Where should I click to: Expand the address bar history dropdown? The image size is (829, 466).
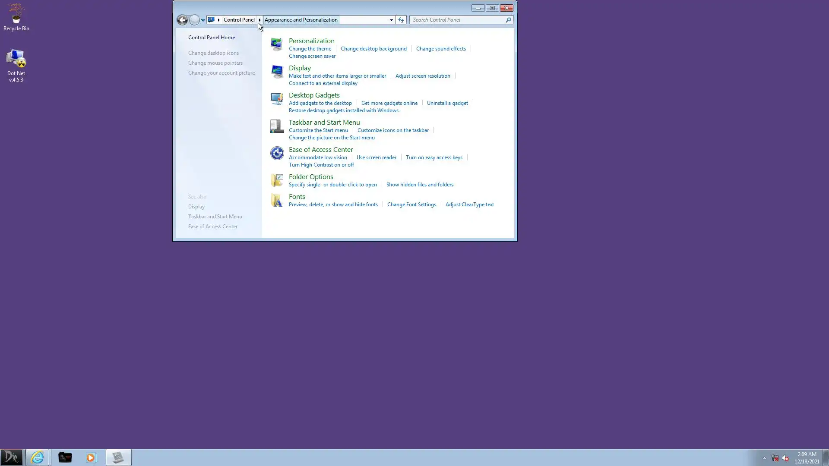pyautogui.click(x=391, y=20)
